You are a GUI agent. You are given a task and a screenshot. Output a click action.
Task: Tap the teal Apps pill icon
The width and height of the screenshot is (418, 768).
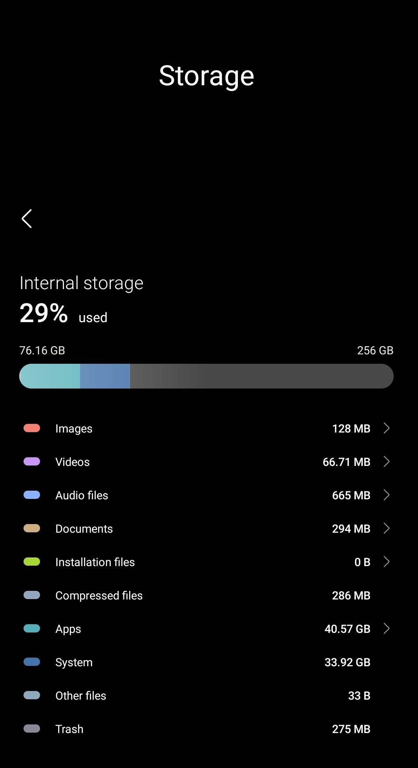(32, 629)
